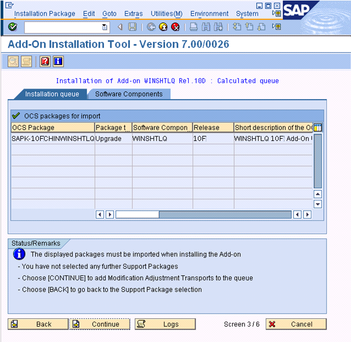
Task: Click the blue information icon
Action: click(58, 62)
